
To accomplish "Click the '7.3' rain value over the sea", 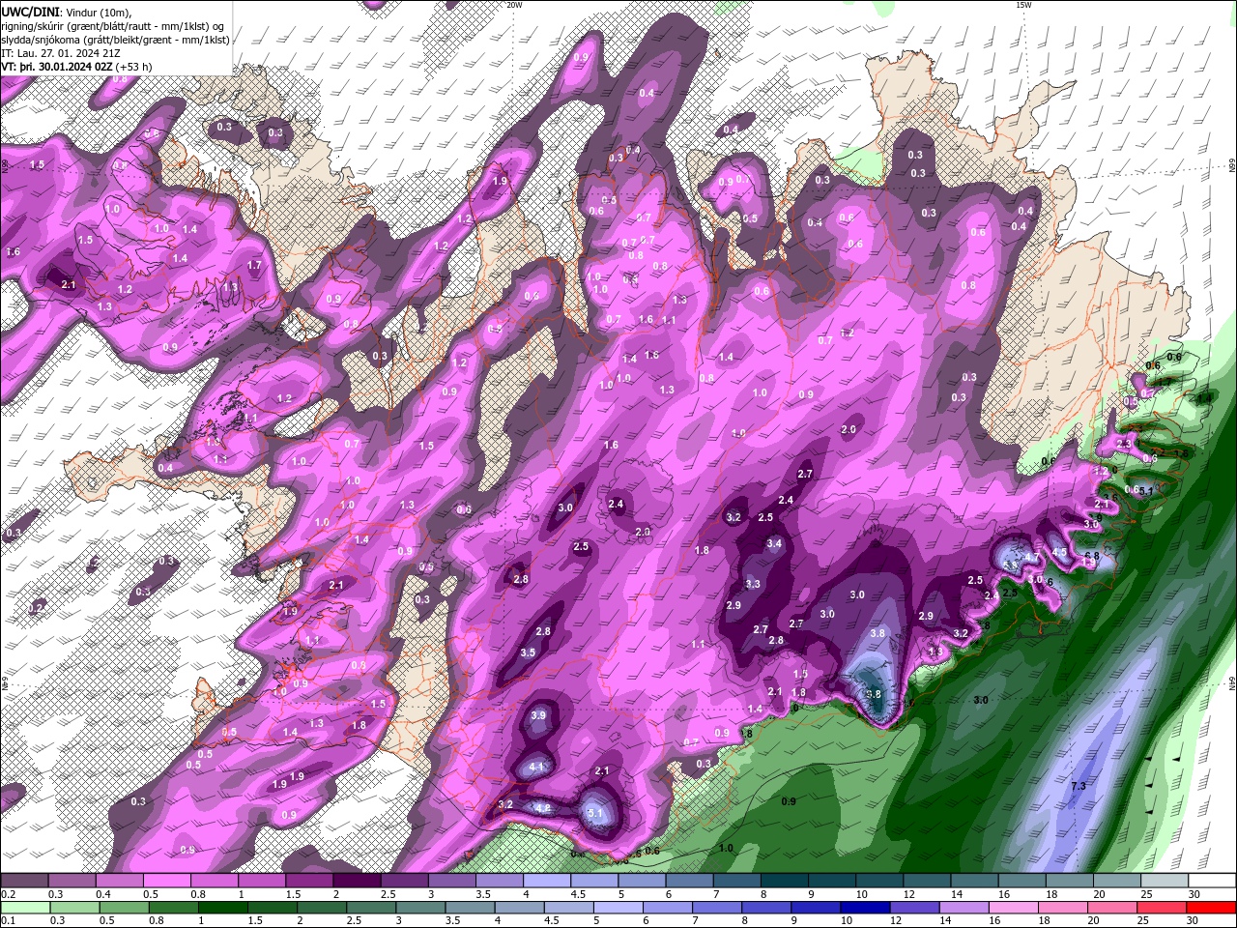I will (1079, 787).
